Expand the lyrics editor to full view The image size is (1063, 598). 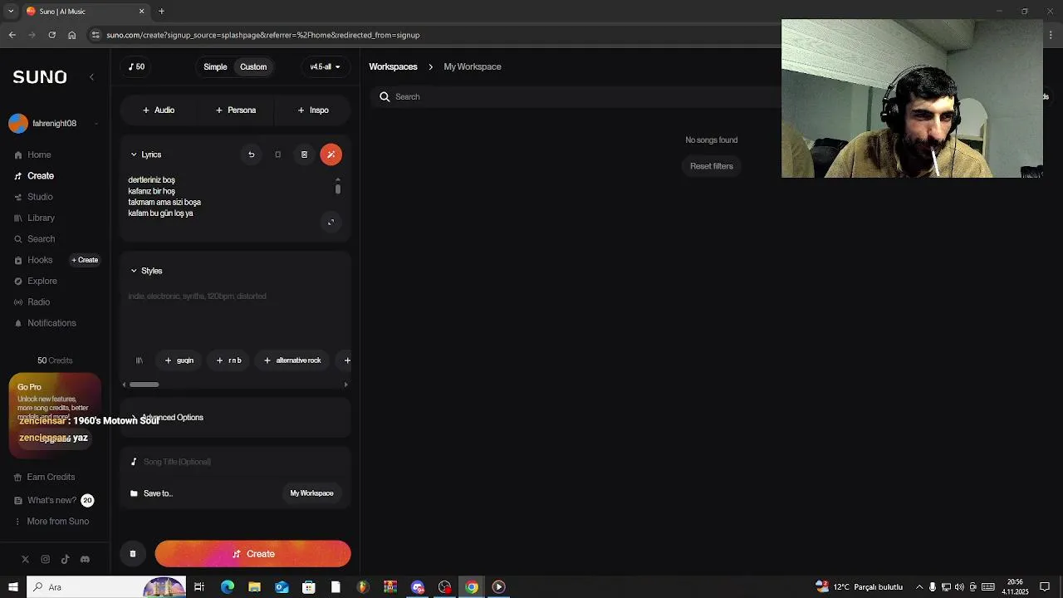coord(331,222)
